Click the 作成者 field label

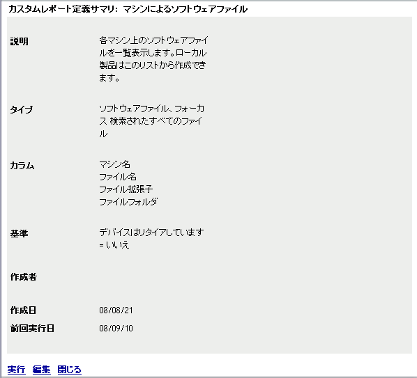[x=24, y=277]
